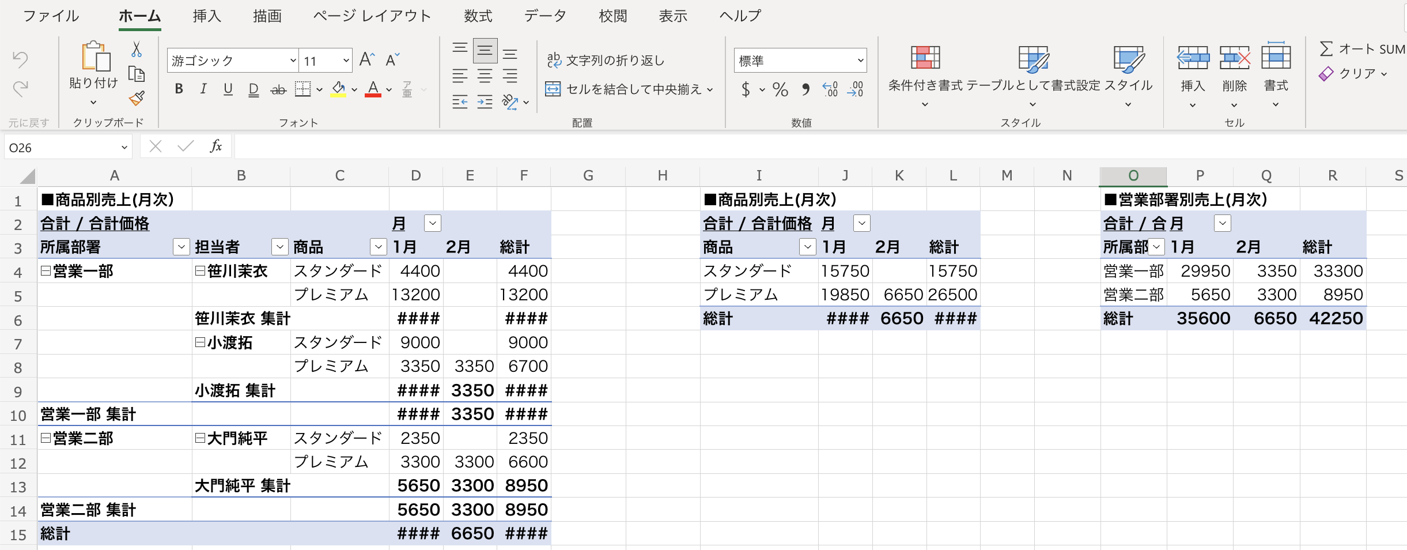
Task: Increase font size with larger A
Action: coord(367,60)
